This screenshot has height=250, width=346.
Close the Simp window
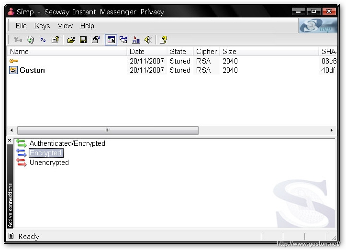pos(329,11)
